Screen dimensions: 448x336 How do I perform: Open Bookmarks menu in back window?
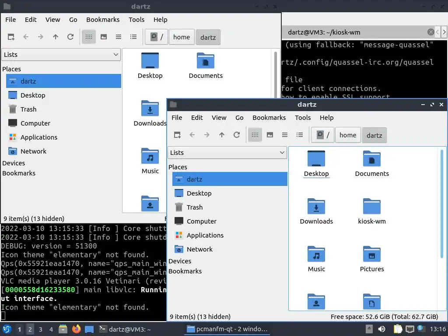(x=103, y=20)
